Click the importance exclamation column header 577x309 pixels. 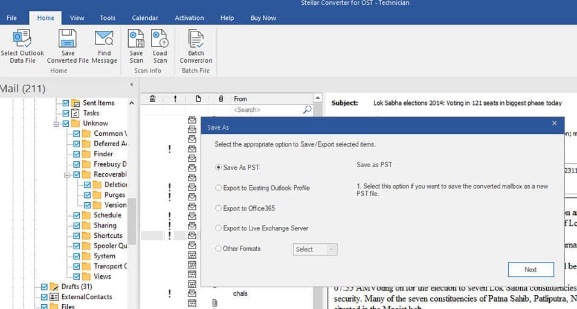click(x=175, y=99)
